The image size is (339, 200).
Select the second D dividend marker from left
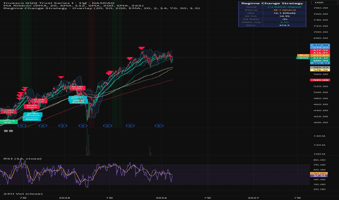43,125
